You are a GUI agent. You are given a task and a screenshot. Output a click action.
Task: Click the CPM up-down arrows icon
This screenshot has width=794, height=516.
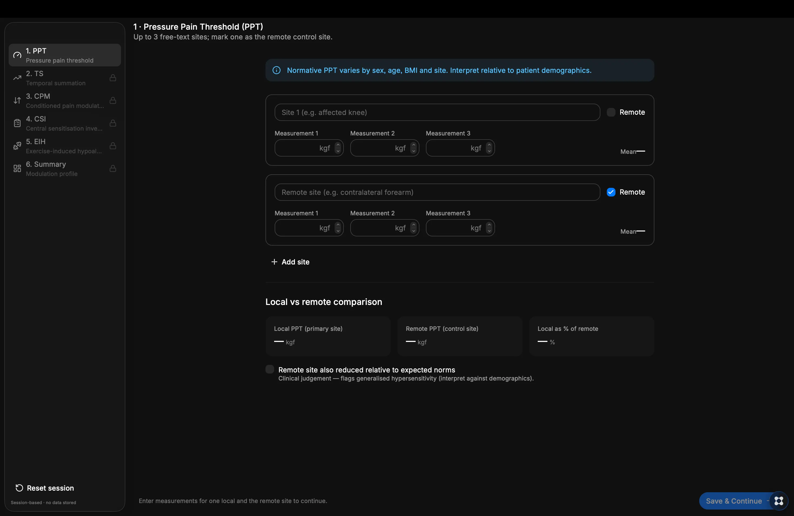point(17,101)
